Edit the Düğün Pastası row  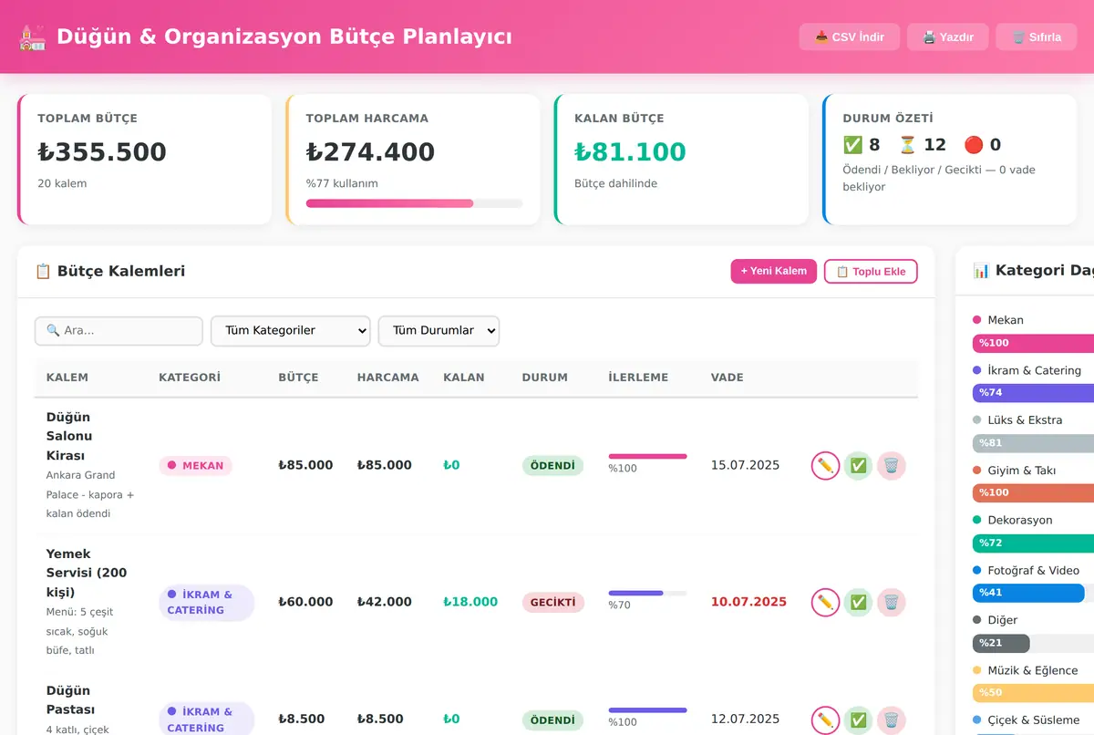coord(825,720)
